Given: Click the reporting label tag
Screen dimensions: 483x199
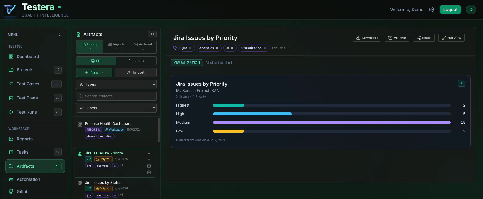Looking at the screenshot, I should tap(106, 136).
